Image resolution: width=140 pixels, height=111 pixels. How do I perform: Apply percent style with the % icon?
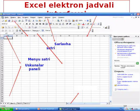pos(54,24)
